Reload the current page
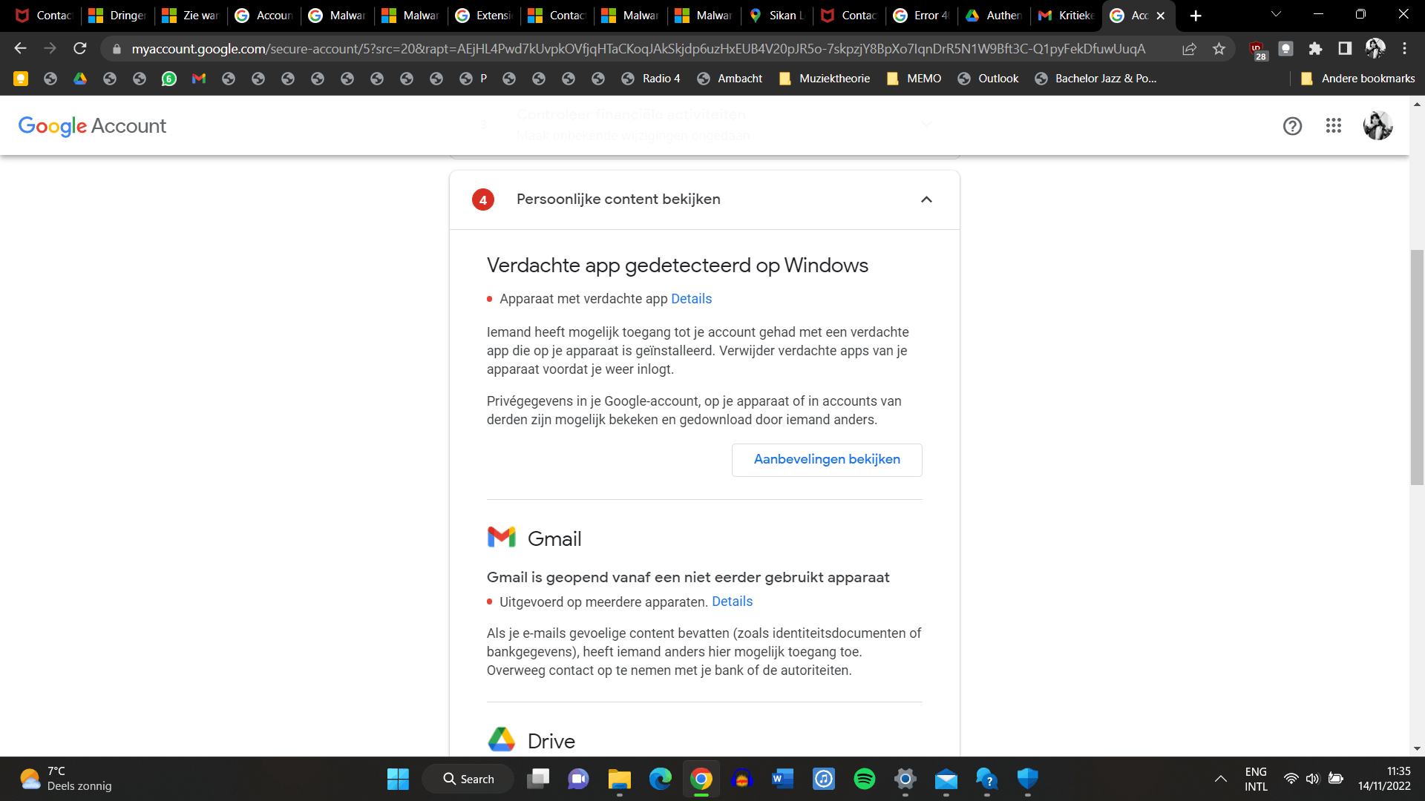1425x801 pixels. (80, 49)
